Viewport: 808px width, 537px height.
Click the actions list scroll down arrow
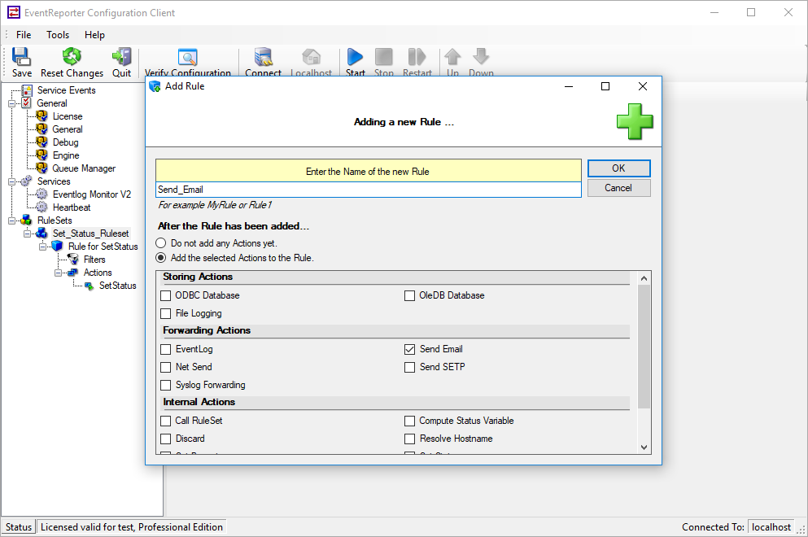644,447
